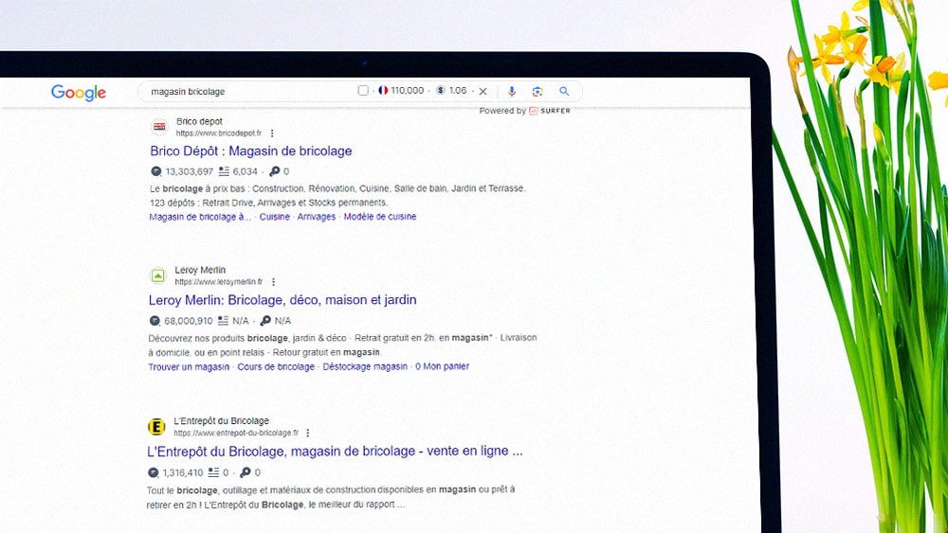This screenshot has width=948, height=533.
Task: Open the Cuisine sitelink
Action: tap(275, 217)
